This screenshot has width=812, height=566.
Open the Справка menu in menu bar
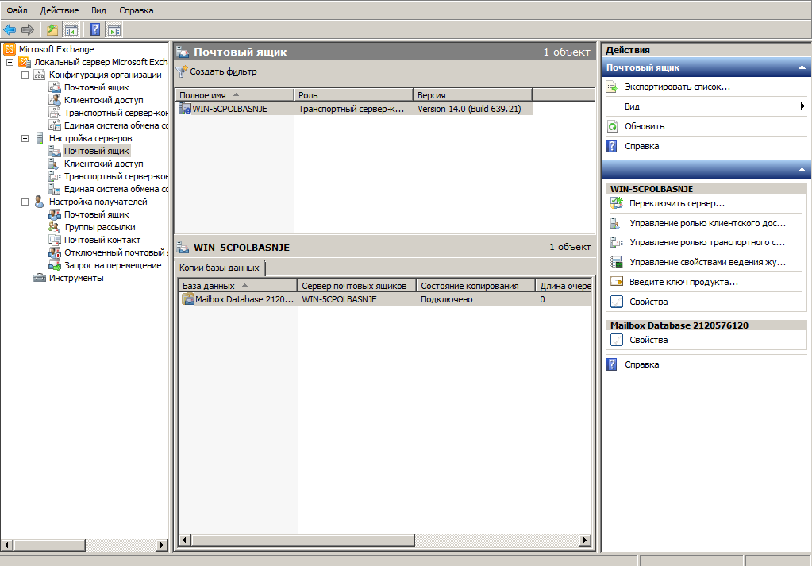coord(137,10)
